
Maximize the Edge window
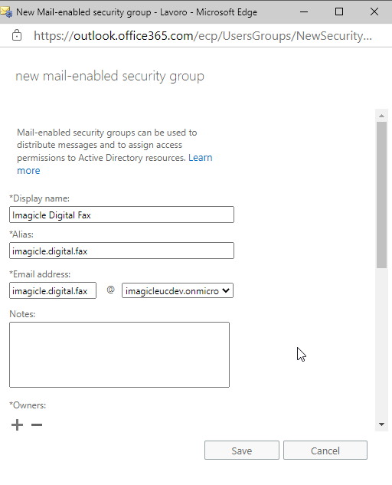tap(339, 12)
